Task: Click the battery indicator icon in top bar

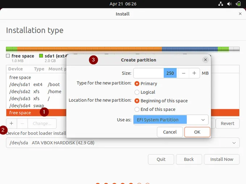Action: [x=239, y=4]
